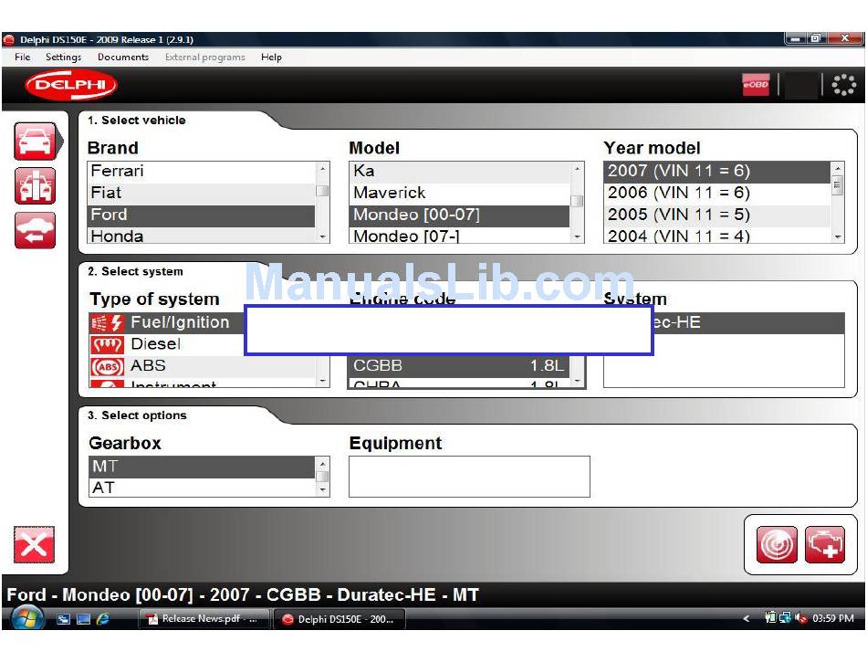
Task: Open the Windows Start orb
Action: pyautogui.click(x=27, y=618)
